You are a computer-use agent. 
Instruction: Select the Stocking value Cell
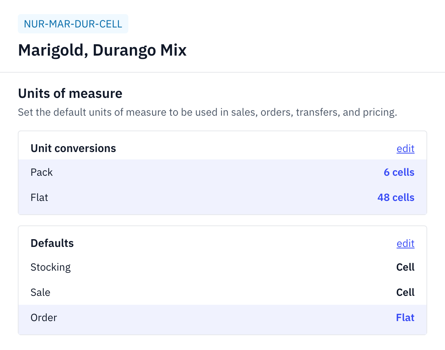pos(405,267)
